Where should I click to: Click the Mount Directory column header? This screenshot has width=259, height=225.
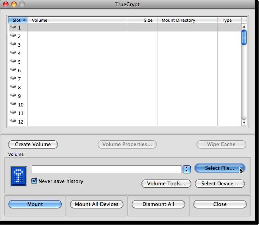(x=187, y=20)
